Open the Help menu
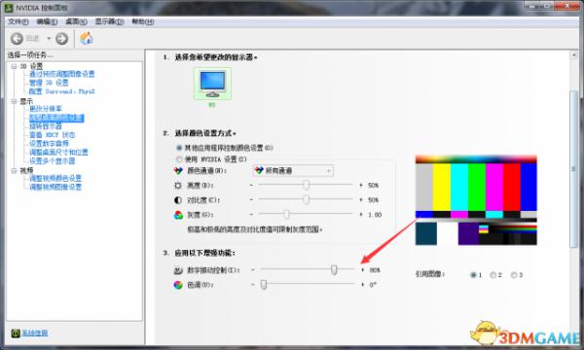The height and width of the screenshot is (350, 584). click(143, 21)
